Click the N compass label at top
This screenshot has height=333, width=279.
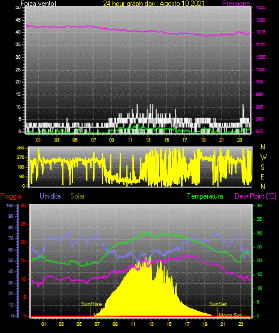263,147
